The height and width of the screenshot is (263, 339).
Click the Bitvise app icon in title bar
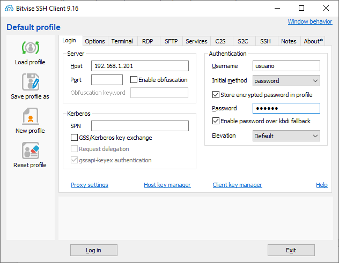[x=9, y=8]
